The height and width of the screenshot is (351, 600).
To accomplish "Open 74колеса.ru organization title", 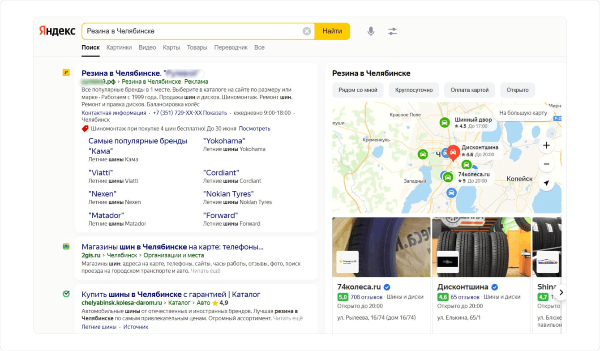I will pyautogui.click(x=359, y=287).
